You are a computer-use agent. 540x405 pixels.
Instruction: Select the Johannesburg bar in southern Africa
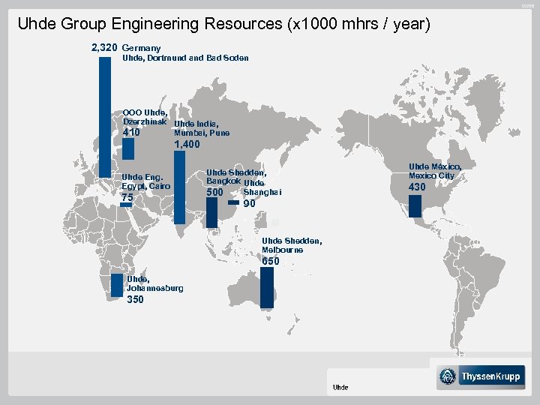(x=116, y=283)
